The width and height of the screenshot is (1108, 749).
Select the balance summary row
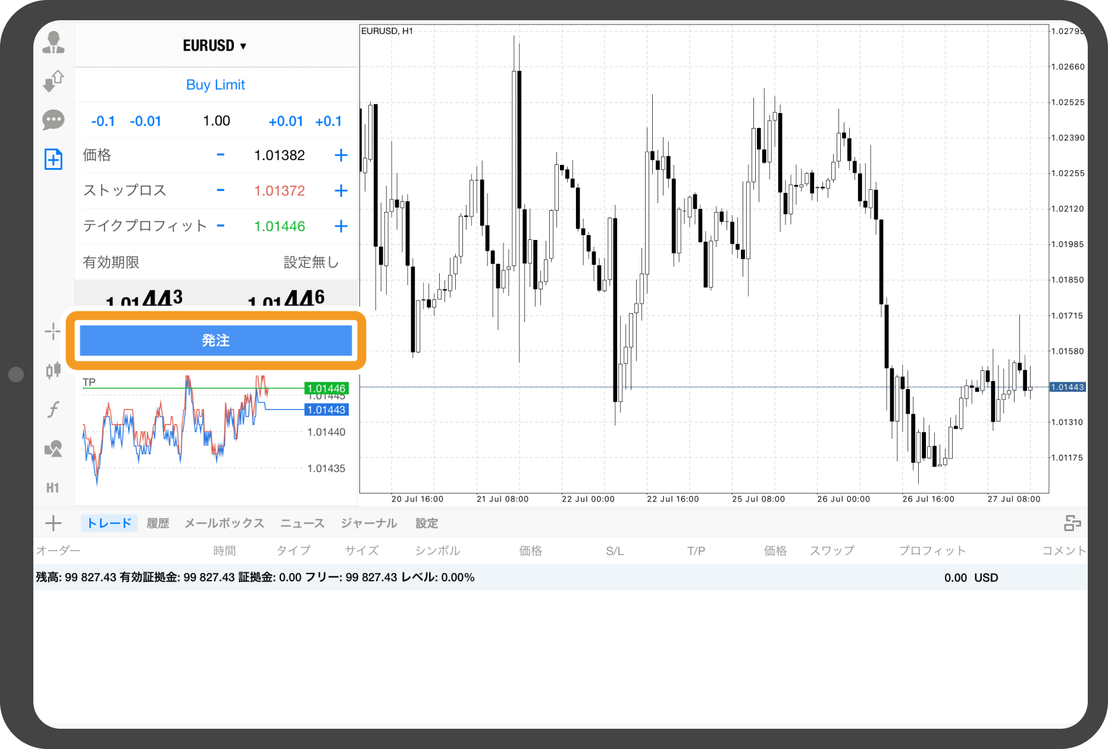point(561,578)
